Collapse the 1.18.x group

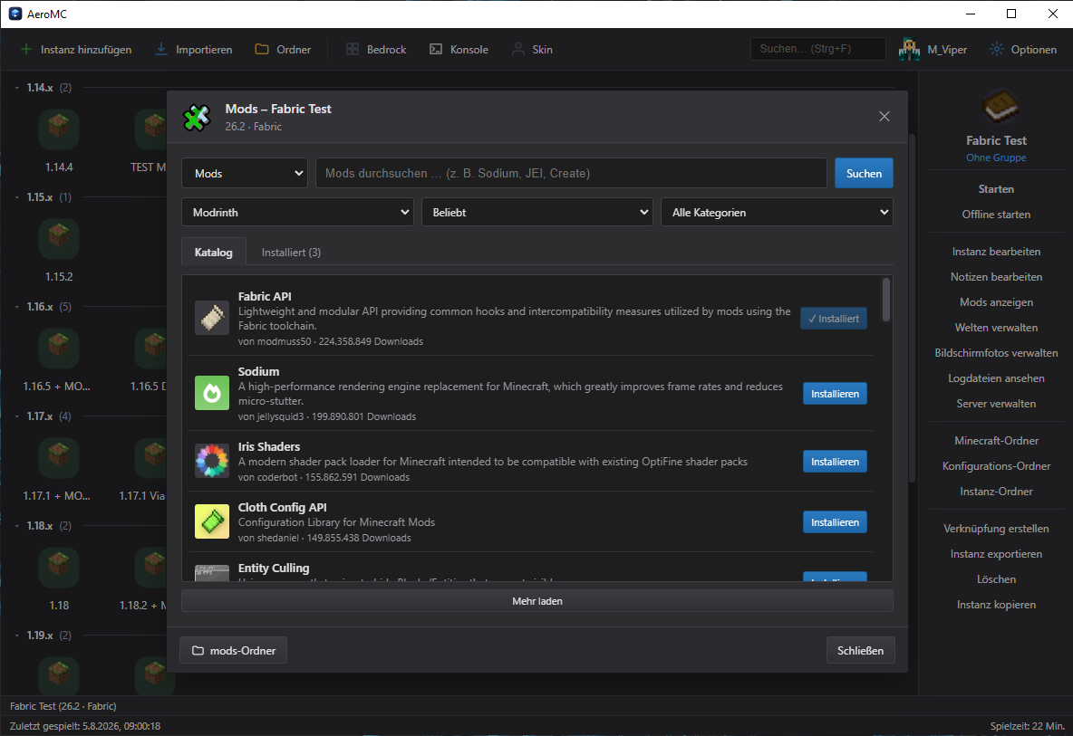click(x=17, y=525)
